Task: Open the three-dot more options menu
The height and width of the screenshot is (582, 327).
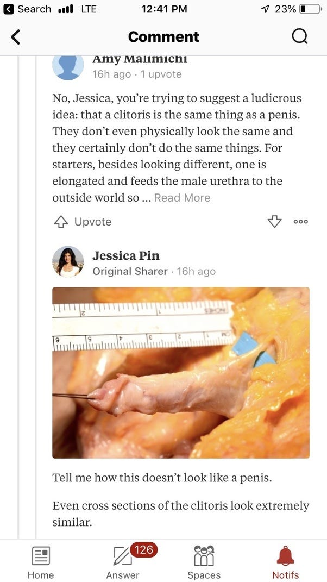Action: coord(300,222)
